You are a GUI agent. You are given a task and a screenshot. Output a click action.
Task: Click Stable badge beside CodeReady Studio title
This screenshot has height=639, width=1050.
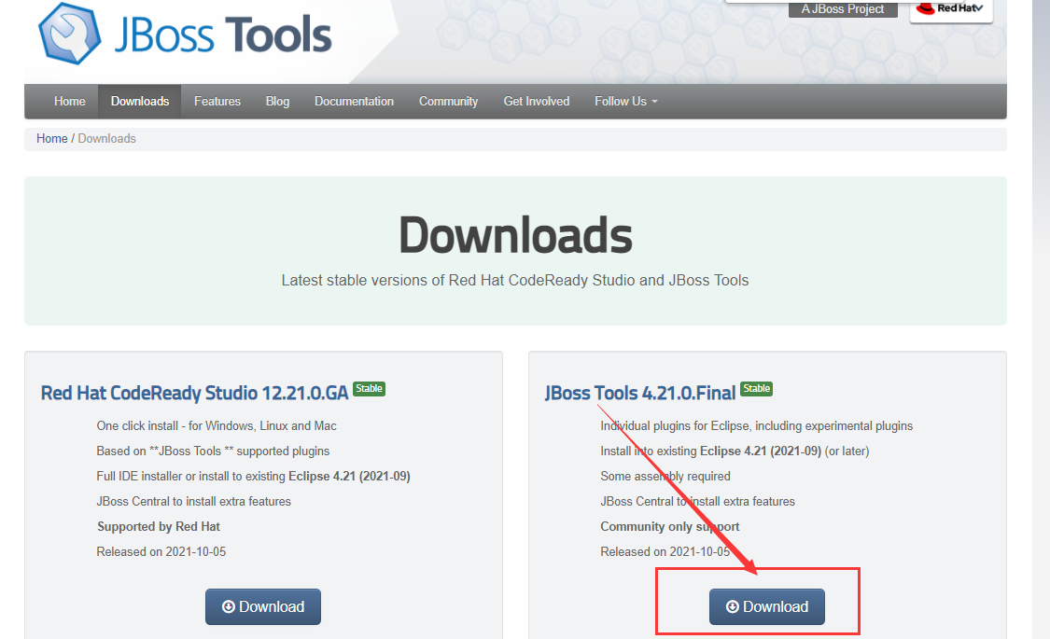pyautogui.click(x=369, y=389)
